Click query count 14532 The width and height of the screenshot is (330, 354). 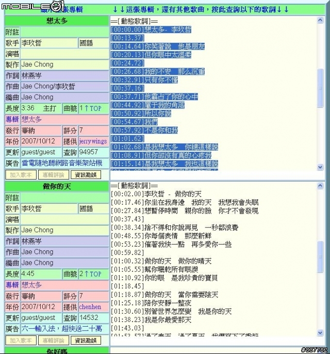88,318
